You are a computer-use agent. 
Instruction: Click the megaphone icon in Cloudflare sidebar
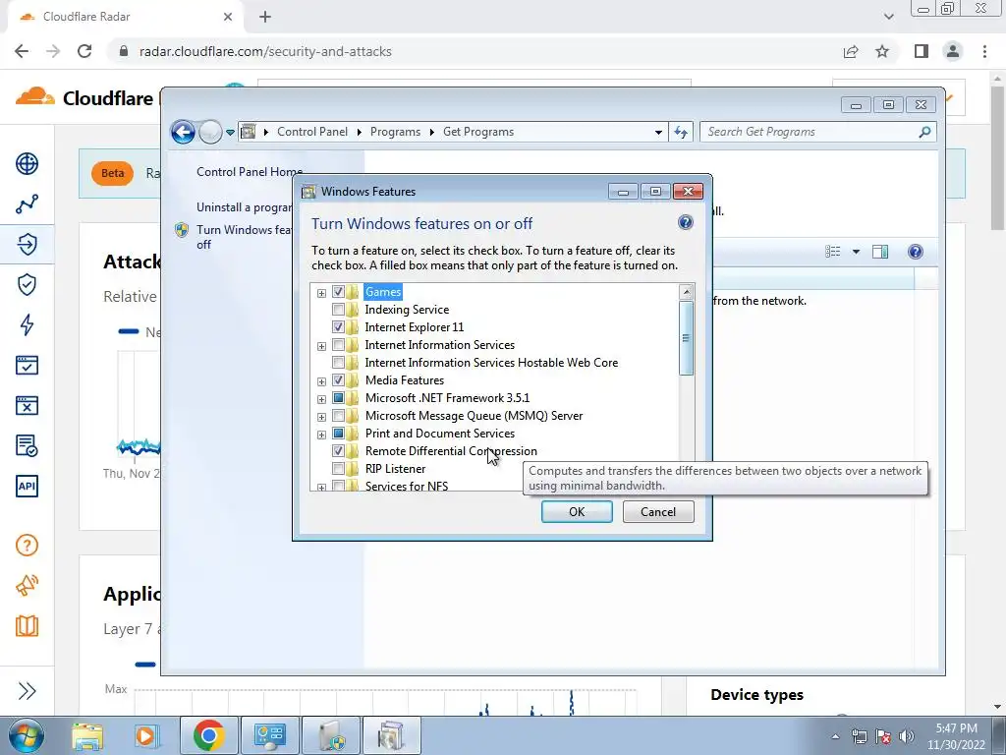coord(27,586)
